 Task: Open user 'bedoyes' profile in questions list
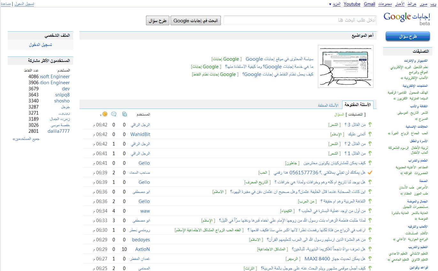tap(141, 240)
